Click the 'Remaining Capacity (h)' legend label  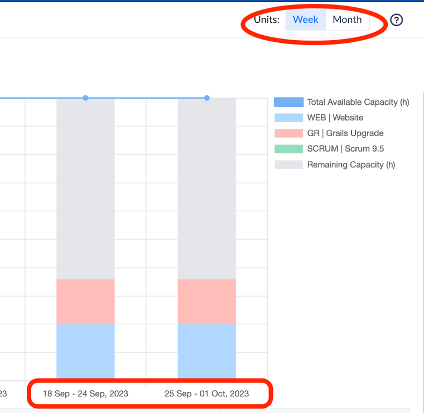click(x=351, y=164)
